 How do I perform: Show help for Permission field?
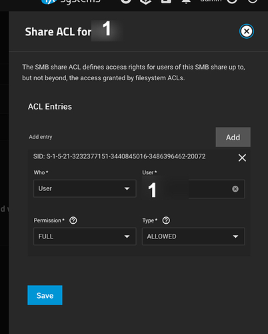[73, 220]
